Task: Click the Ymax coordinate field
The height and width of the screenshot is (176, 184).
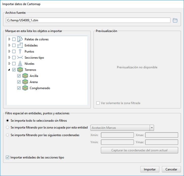Action: pos(162,142)
